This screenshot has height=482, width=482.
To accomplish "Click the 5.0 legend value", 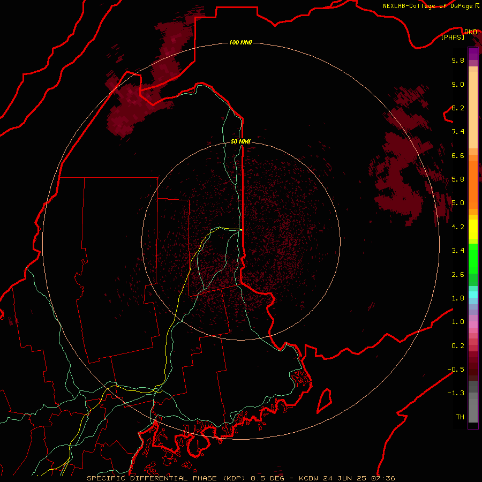I will click(458, 203).
